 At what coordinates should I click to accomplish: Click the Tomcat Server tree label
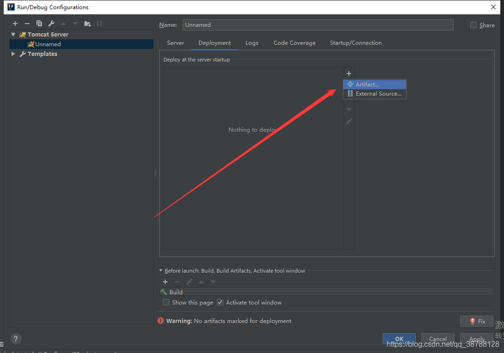coord(48,35)
